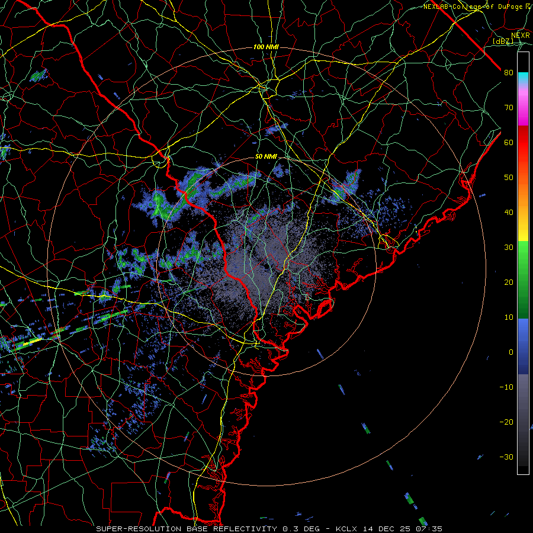Click the 50 value on the dBZ scale
Image resolution: width=533 pixels, height=533 pixels.
(x=509, y=178)
